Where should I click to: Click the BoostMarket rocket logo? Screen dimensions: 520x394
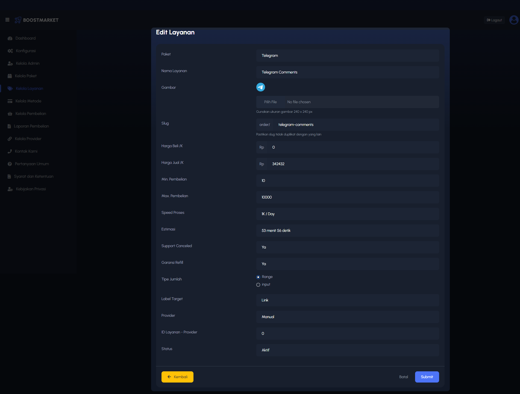tap(18, 20)
